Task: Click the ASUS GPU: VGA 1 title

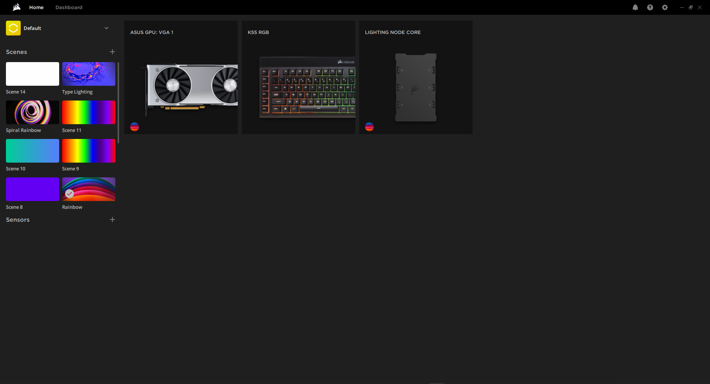Action: pyautogui.click(x=152, y=32)
